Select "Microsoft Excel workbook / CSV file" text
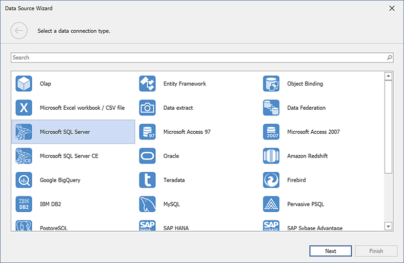 [x=82, y=108]
